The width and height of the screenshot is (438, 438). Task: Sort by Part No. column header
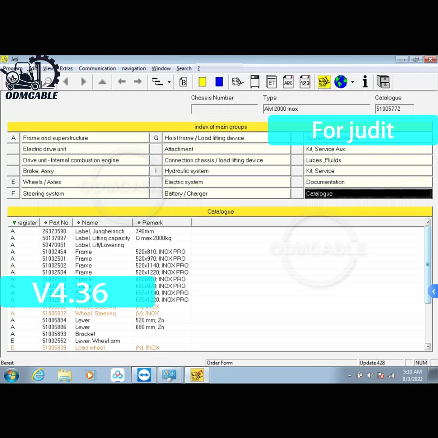pos(57,223)
